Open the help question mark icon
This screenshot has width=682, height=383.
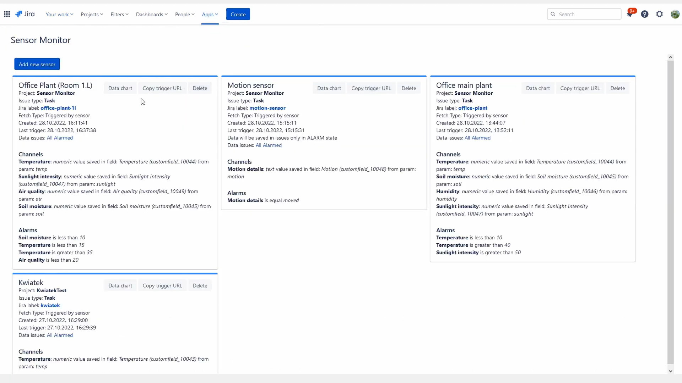coord(645,14)
